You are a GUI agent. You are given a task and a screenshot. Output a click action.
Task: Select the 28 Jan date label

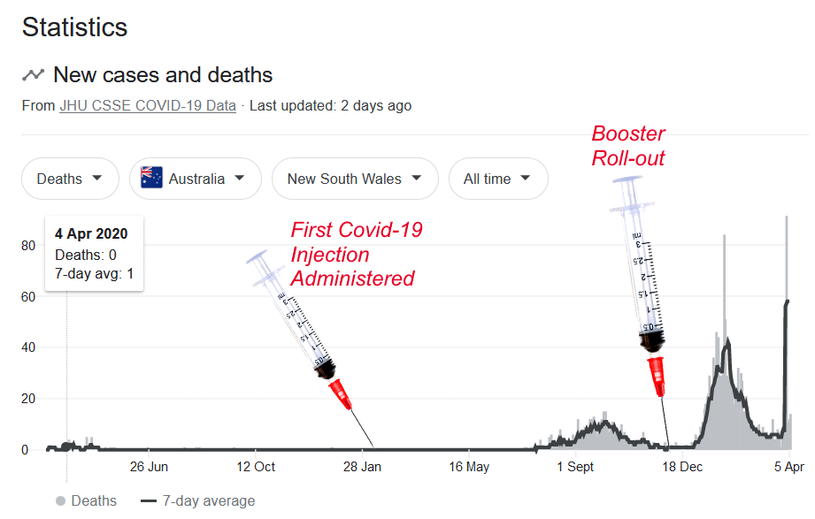[x=362, y=467]
